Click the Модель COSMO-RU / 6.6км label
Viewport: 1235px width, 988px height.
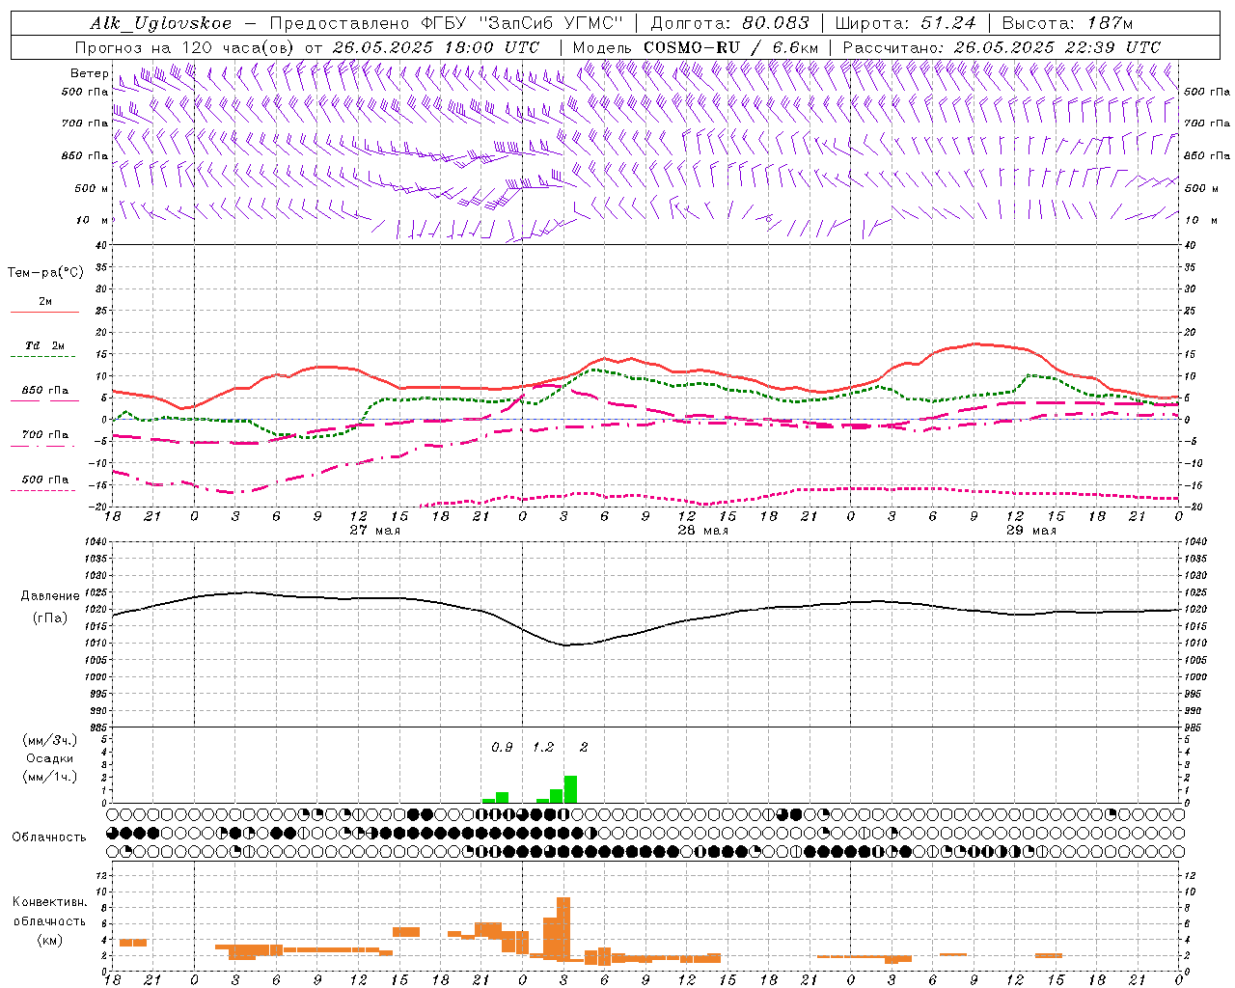(x=695, y=47)
